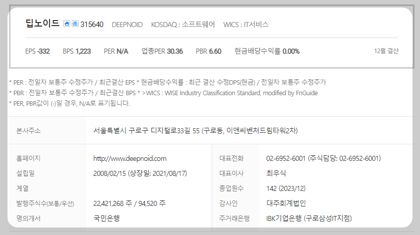
Task: Select CEO name 최우식
Action: (276, 173)
